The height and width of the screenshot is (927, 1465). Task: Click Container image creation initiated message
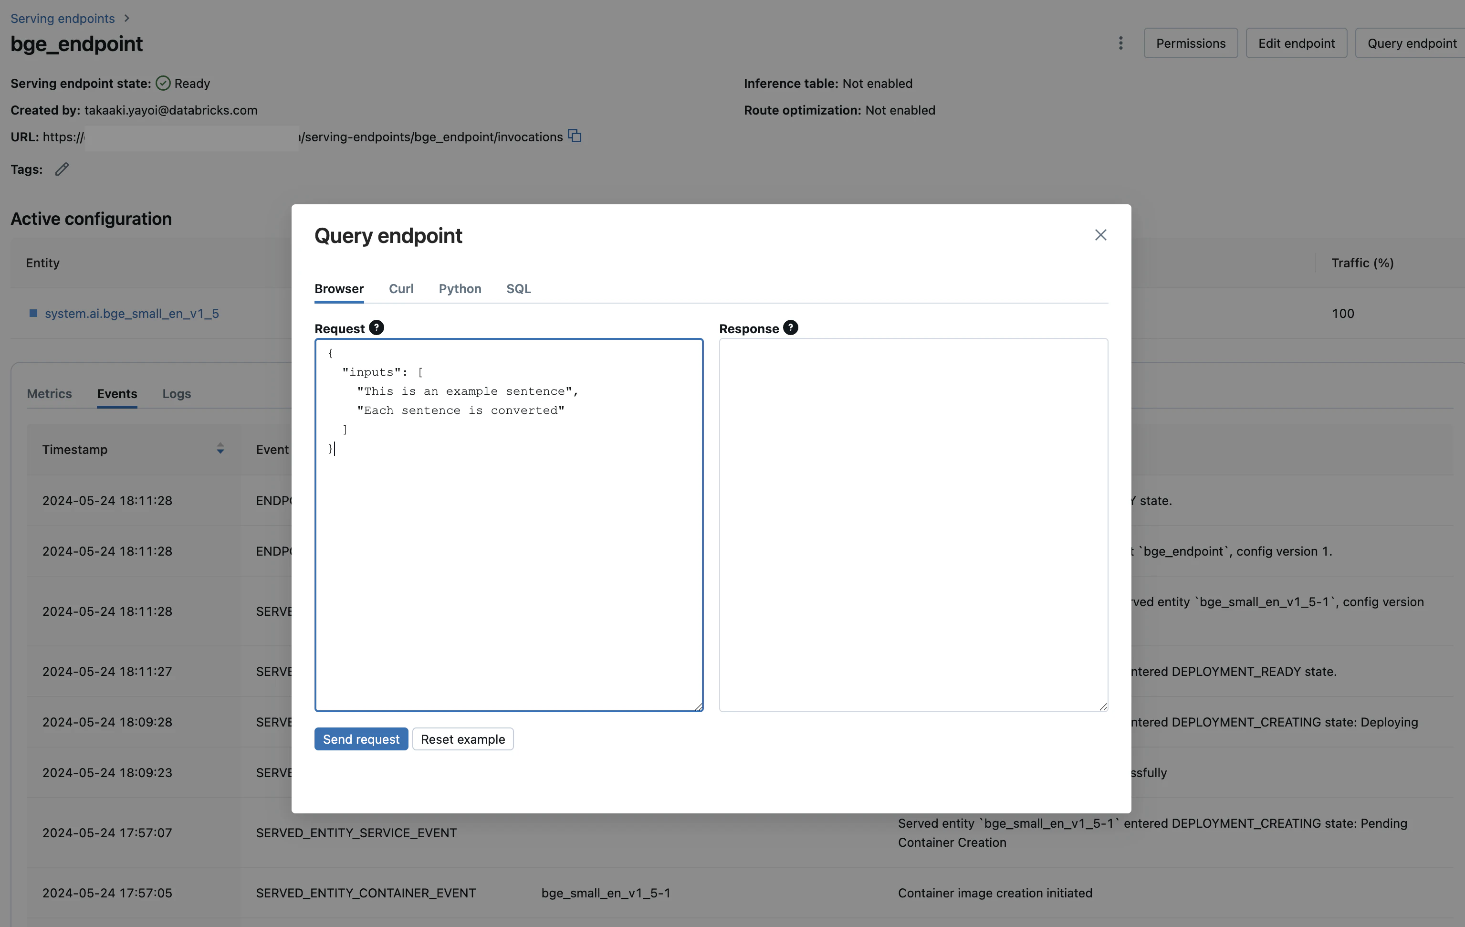[995, 893]
